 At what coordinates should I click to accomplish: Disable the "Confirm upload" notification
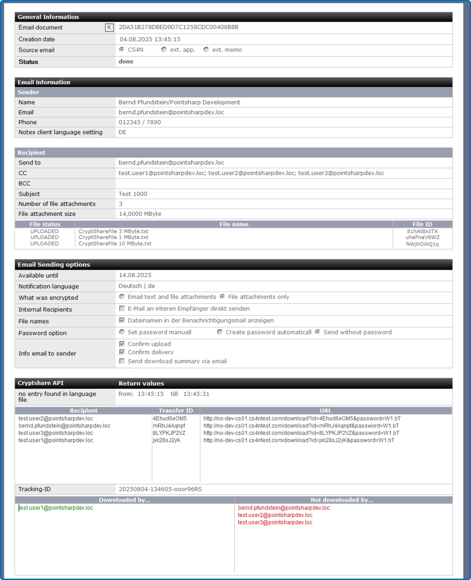point(122,343)
